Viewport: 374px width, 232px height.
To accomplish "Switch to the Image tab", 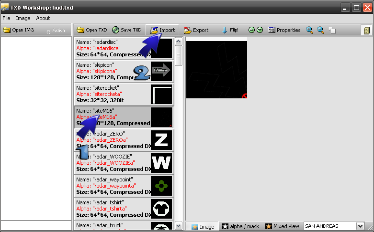I will (x=203, y=226).
